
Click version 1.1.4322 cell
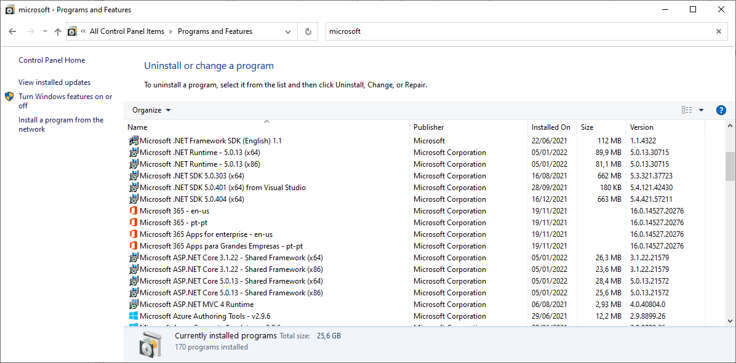pos(643,141)
